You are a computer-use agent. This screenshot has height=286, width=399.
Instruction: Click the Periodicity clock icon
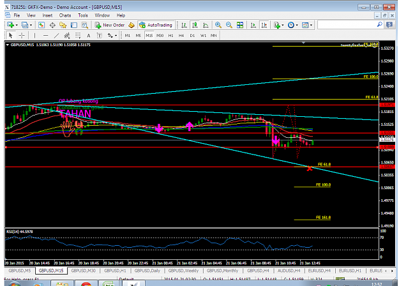click(291, 25)
